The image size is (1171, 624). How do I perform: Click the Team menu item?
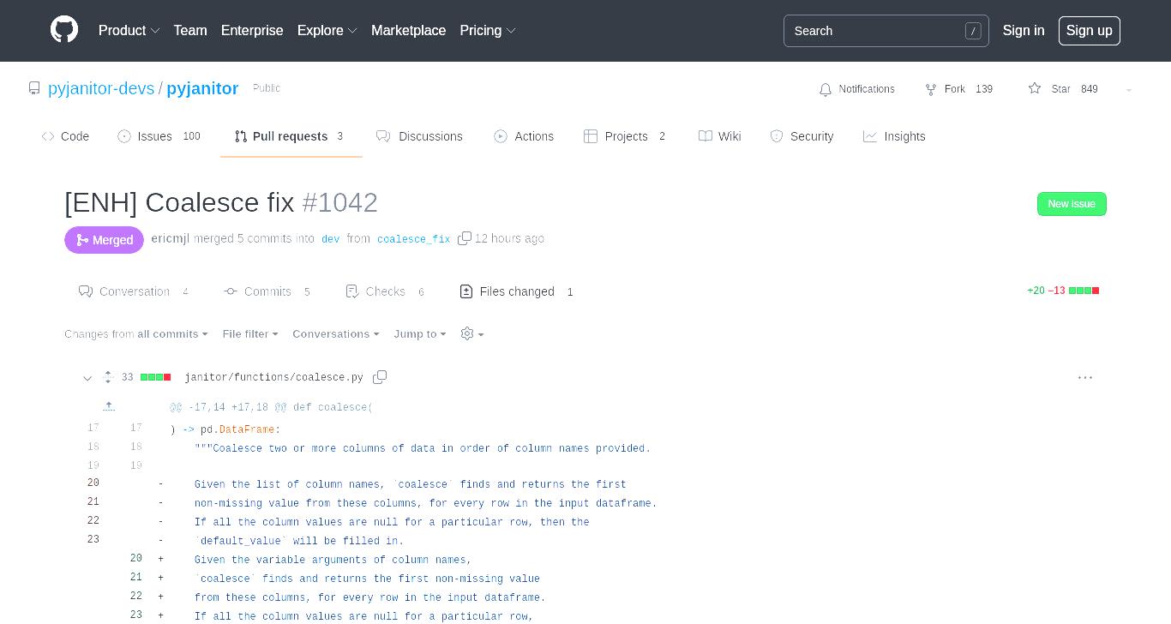tap(190, 30)
